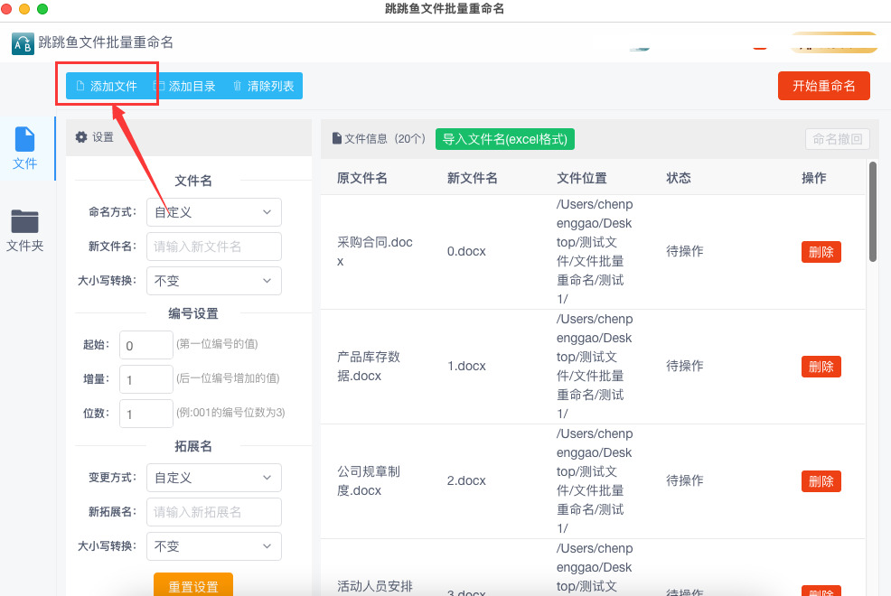Click the app logo icon at top left
The height and width of the screenshot is (596, 891).
[23, 43]
